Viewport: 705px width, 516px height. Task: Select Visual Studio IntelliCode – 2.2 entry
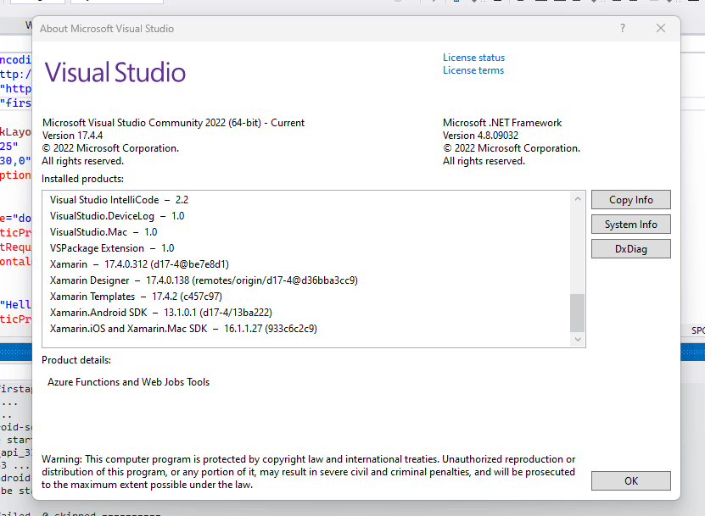(119, 200)
